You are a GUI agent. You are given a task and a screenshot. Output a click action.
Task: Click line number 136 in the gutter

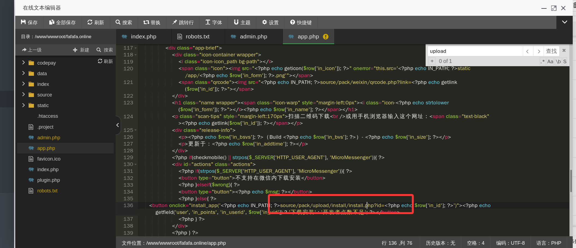pos(128,205)
